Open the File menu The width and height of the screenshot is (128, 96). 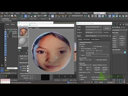pos(2,13)
